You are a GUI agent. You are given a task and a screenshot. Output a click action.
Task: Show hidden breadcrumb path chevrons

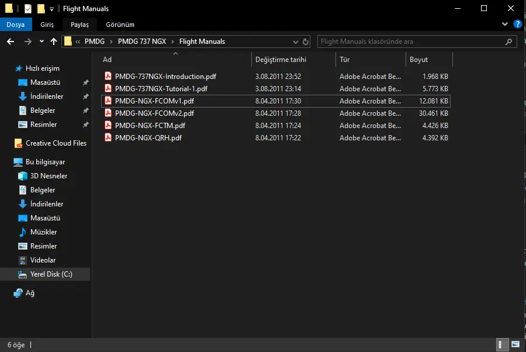click(x=78, y=42)
